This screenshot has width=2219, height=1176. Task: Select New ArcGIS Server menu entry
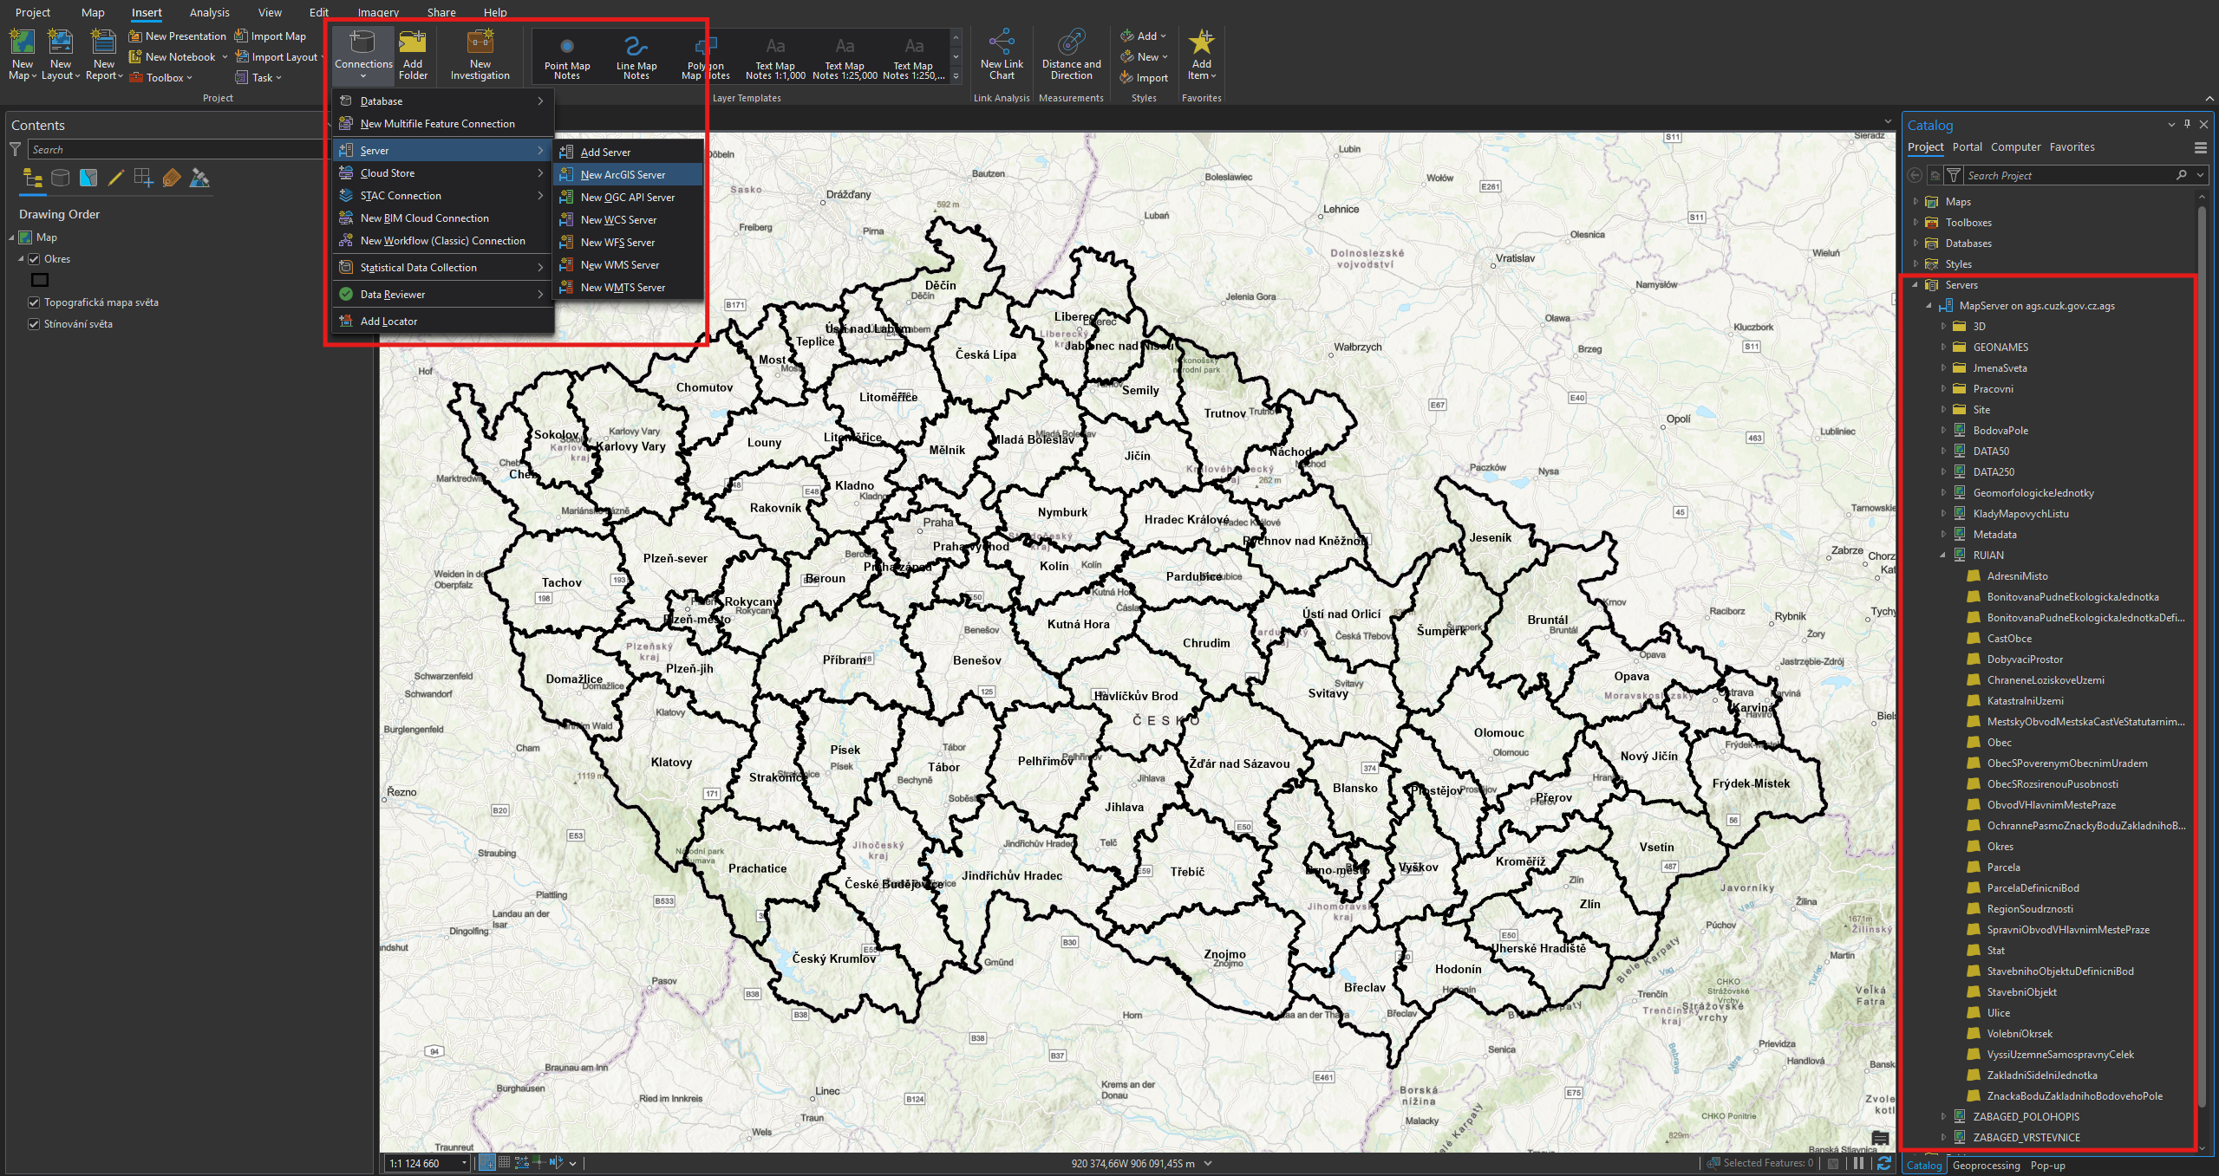point(623,175)
